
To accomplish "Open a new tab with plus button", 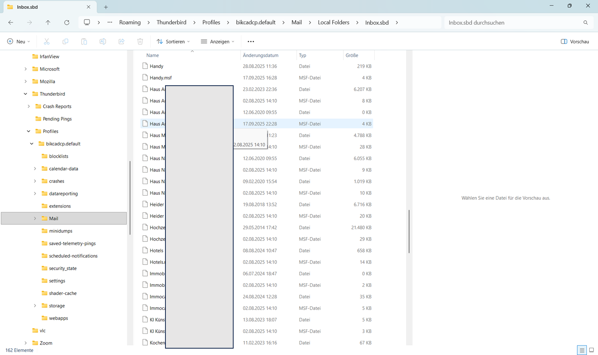I will pos(106,7).
